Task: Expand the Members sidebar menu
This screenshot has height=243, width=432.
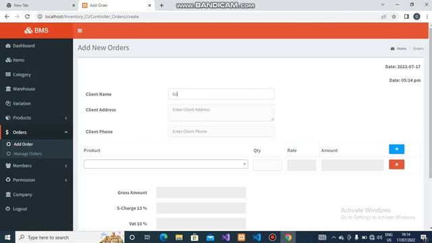Action: 36,165
